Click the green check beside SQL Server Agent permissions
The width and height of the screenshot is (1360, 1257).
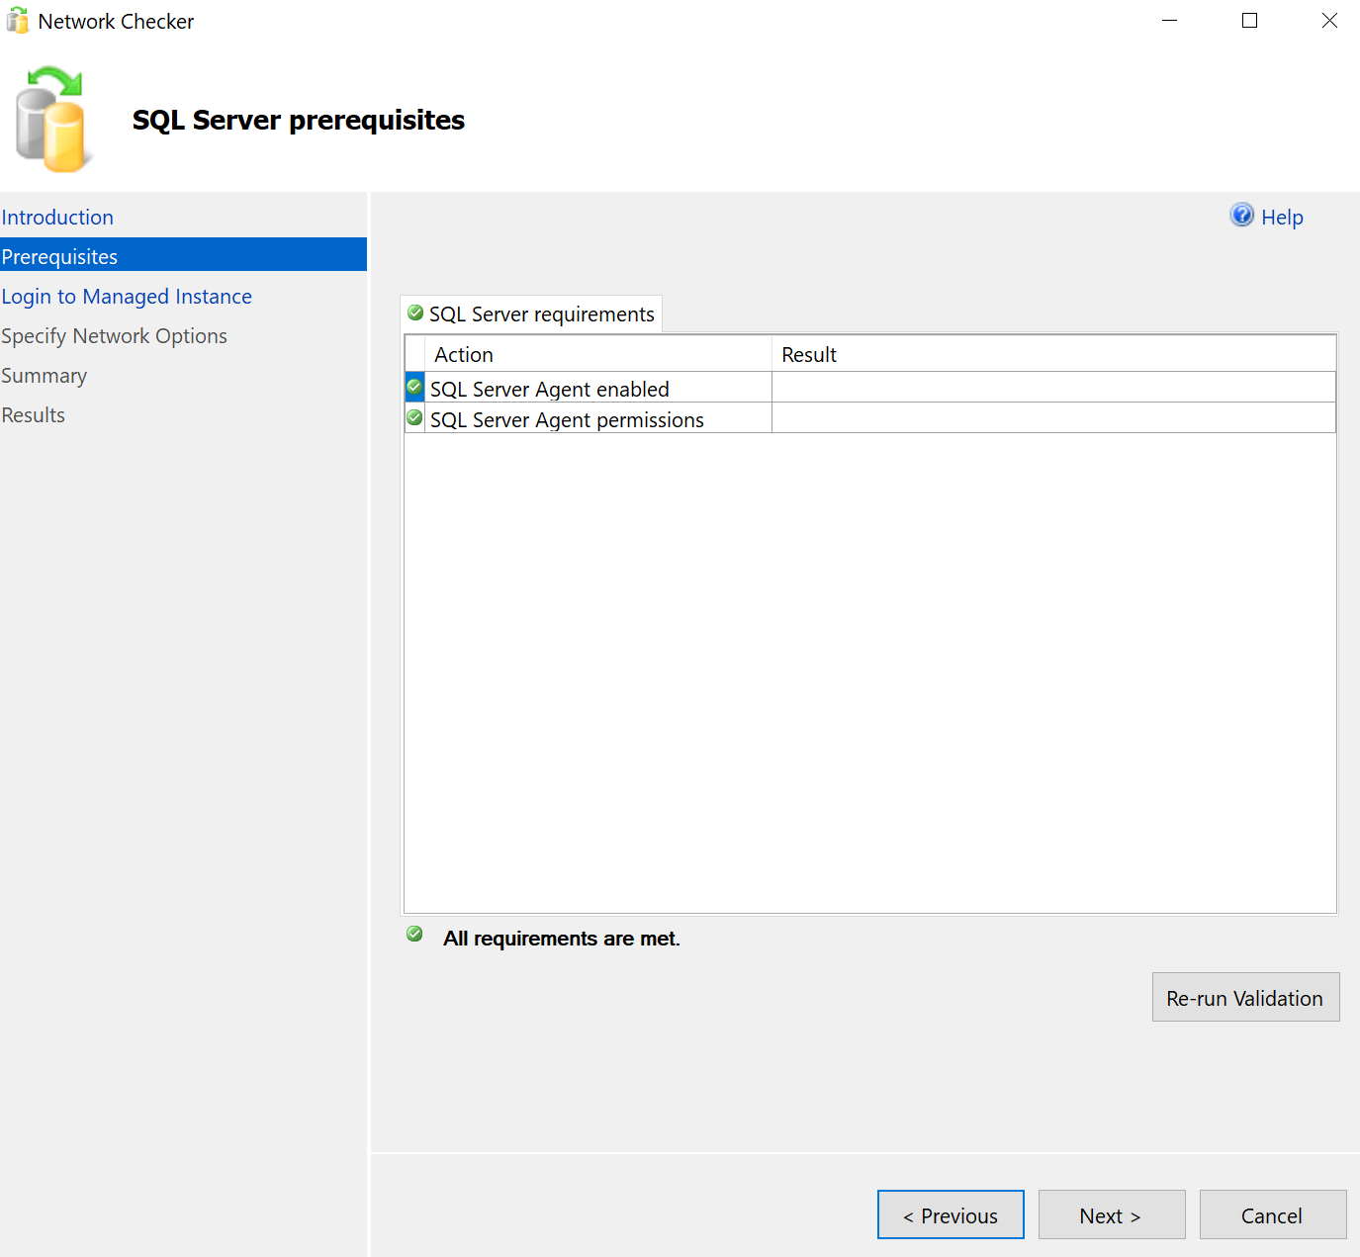(x=414, y=417)
